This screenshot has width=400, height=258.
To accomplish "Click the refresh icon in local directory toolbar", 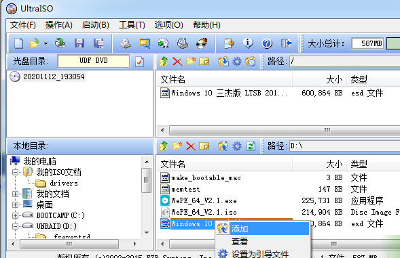I will 251,146.
